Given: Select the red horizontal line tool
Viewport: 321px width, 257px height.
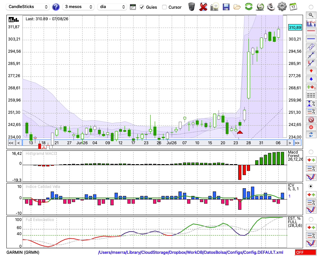Looking at the screenshot, I should [x=311, y=31].
